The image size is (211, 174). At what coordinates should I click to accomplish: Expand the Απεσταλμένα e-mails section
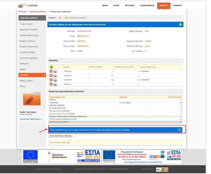tap(68, 142)
